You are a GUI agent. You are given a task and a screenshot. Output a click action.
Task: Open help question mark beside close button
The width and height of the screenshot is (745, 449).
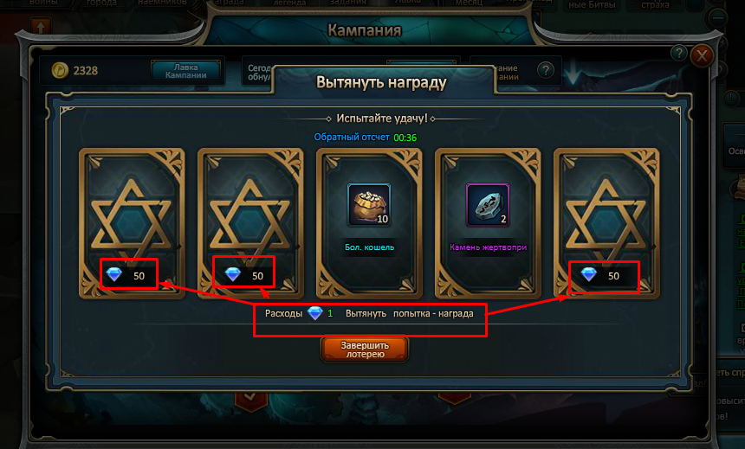pyautogui.click(x=679, y=53)
